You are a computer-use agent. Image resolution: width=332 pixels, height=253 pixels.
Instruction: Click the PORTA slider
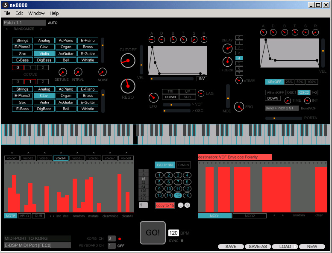click(x=284, y=118)
